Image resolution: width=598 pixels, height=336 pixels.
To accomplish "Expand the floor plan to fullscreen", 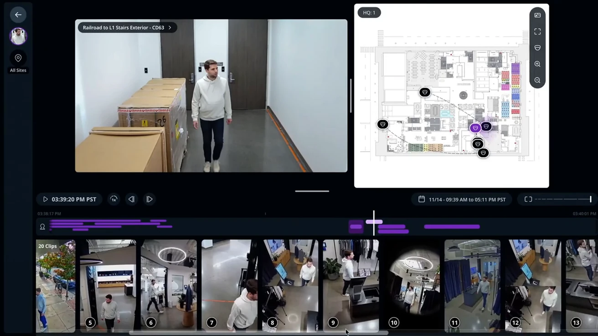I will click(537, 31).
